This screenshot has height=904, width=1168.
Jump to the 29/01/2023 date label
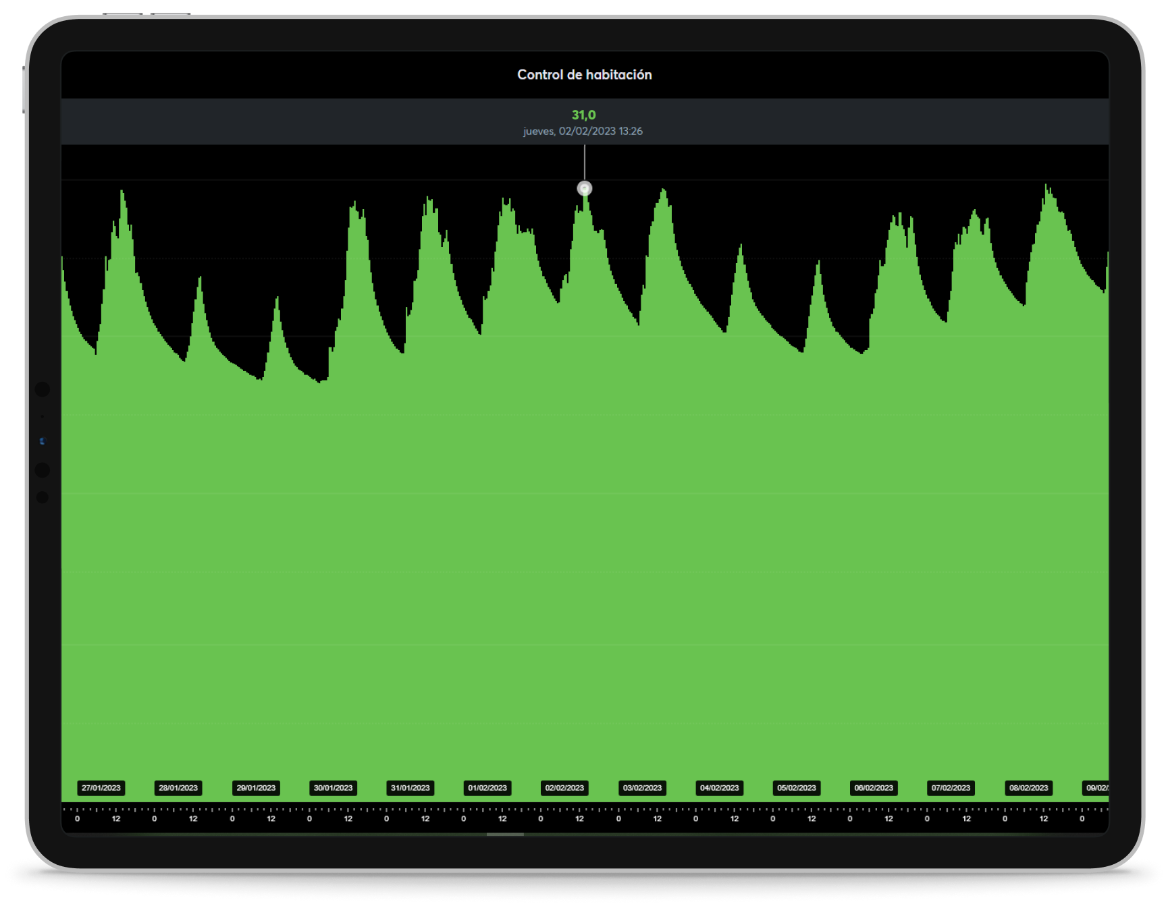(256, 788)
